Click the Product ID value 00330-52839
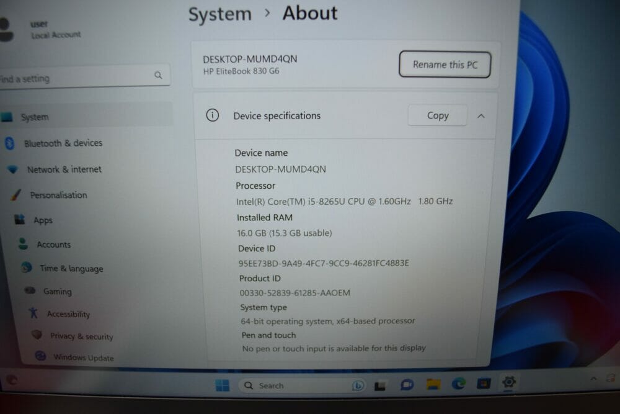The width and height of the screenshot is (620, 414). point(294,293)
